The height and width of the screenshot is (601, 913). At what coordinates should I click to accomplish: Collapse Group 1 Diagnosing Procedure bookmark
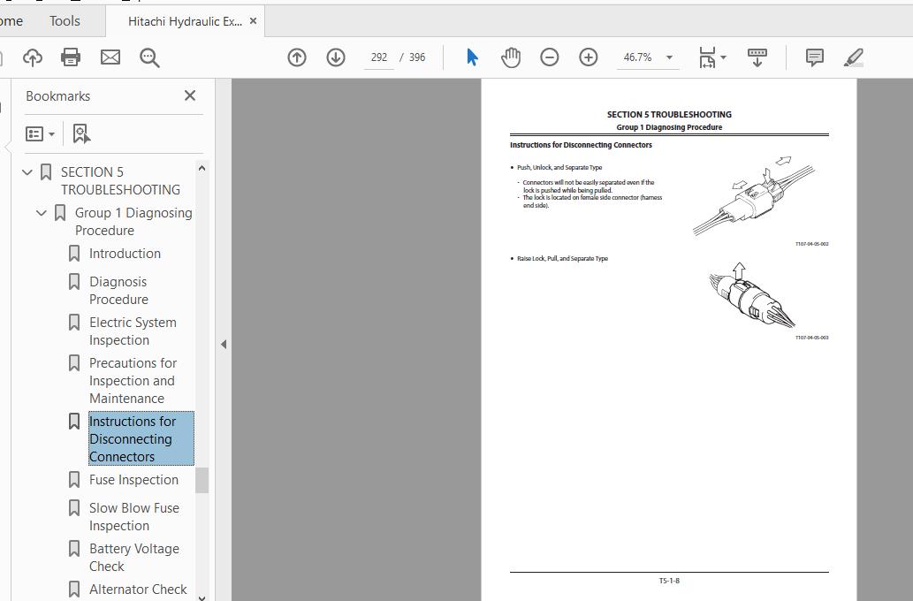point(41,213)
